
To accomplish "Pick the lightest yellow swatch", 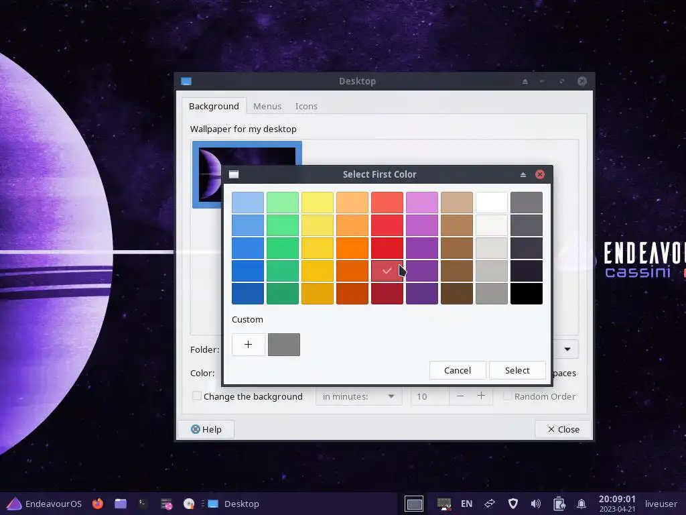I will pyautogui.click(x=317, y=203).
